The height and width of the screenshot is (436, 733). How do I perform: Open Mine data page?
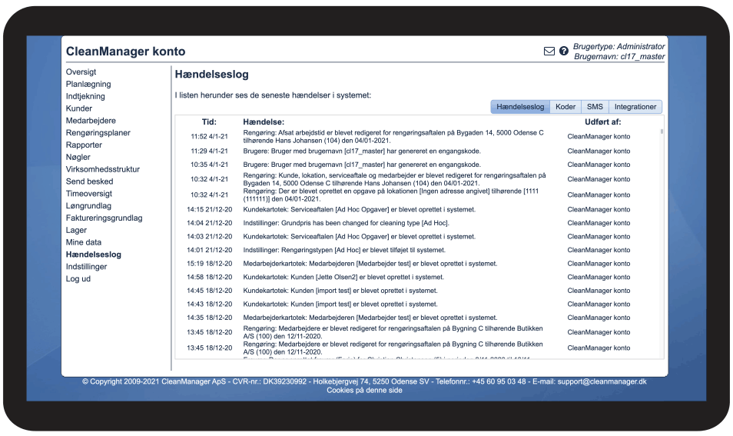[84, 242]
